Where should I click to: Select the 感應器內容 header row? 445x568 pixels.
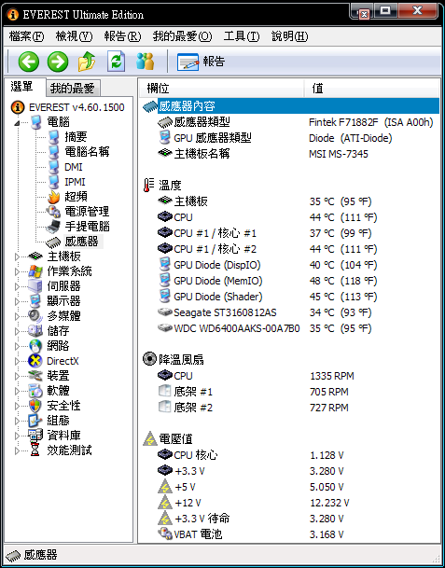(291, 106)
